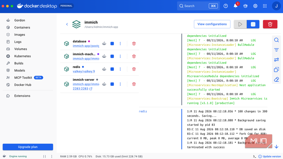Image resolution: width=283 pixels, height=159 pixels.
Task: Stop the immich stack with blue stop button
Action: click(x=253, y=24)
